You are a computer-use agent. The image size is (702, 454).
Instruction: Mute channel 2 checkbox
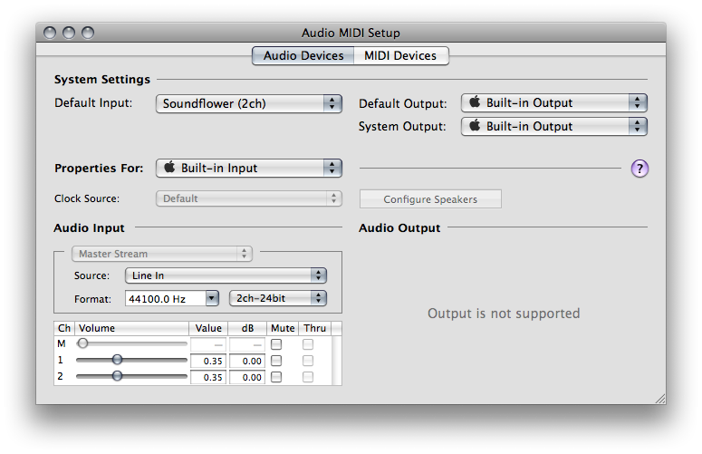(276, 377)
